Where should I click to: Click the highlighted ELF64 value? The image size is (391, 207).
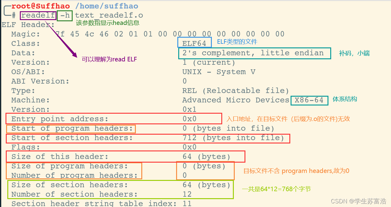click(194, 43)
